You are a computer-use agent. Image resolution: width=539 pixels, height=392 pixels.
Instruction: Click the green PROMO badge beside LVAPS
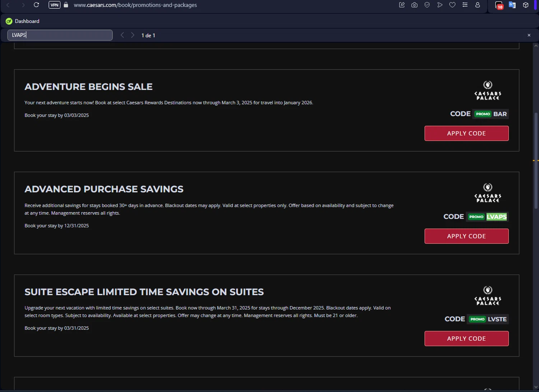pos(476,217)
